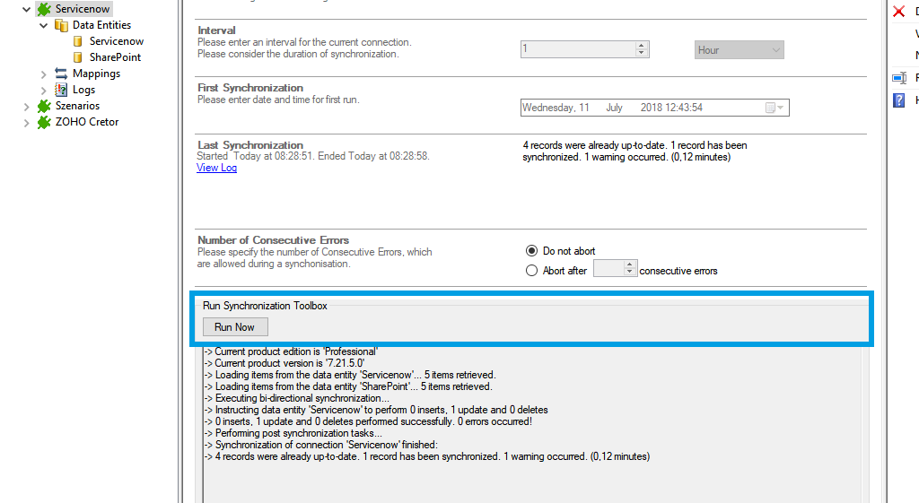
Task: Click the green Servicenow connection icon
Action: [x=44, y=9]
